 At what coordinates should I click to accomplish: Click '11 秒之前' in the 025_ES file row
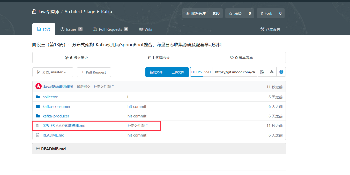click(274, 126)
